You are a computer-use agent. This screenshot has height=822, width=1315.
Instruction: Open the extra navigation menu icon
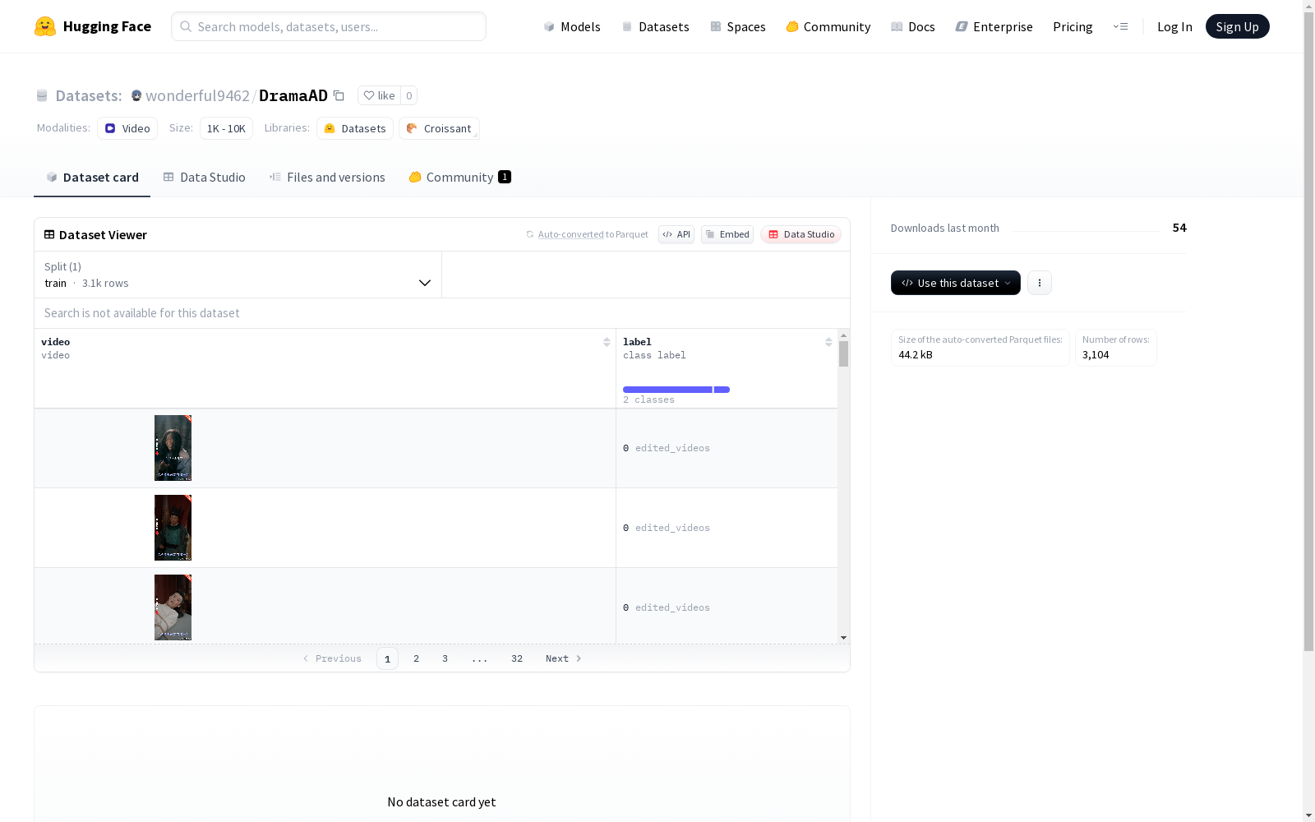pos(1120,26)
